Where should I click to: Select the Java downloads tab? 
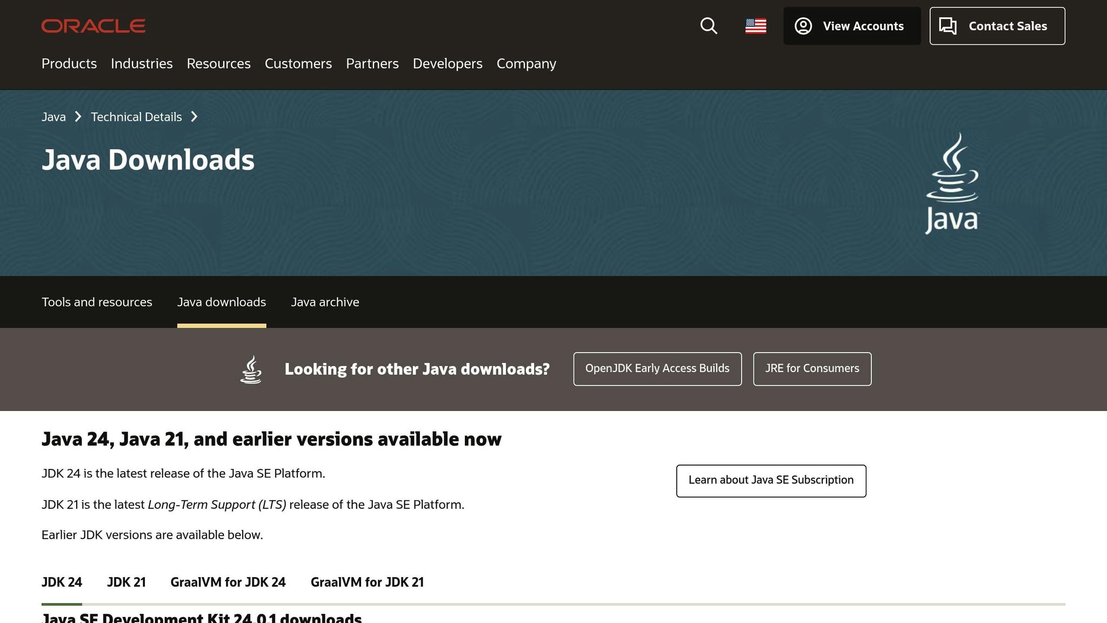[x=222, y=302]
